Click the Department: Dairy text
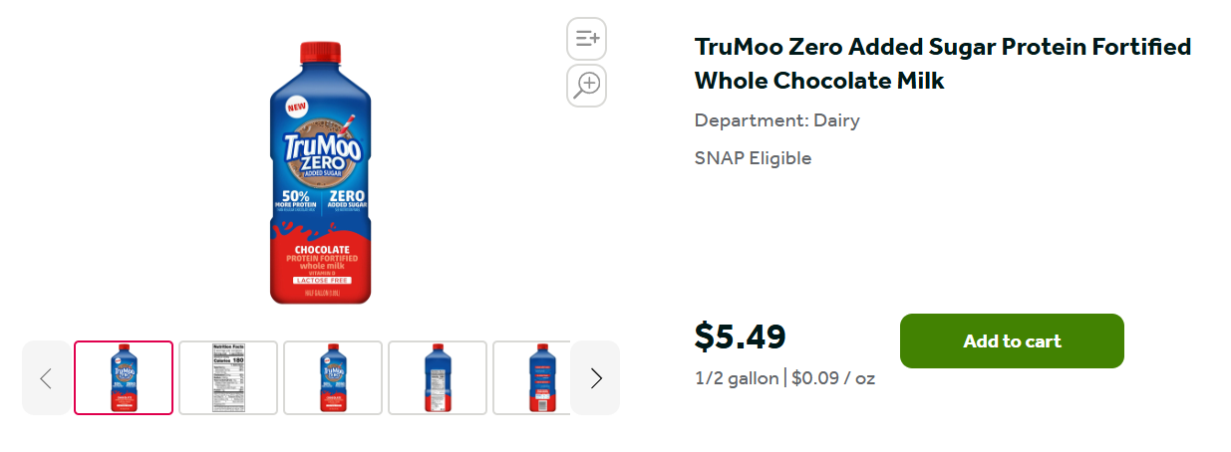 coord(776,120)
